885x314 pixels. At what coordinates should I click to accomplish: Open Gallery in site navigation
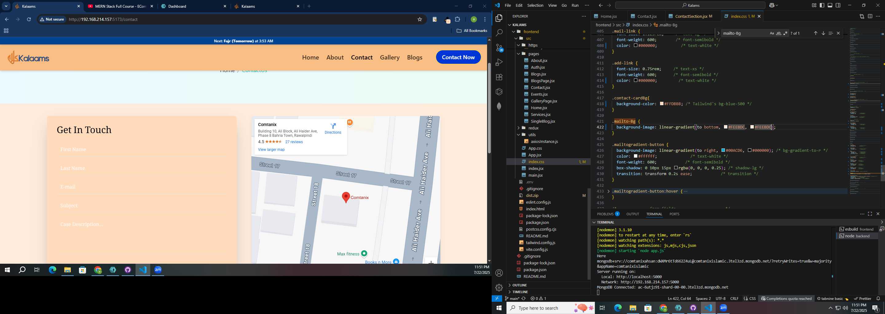[x=390, y=58]
